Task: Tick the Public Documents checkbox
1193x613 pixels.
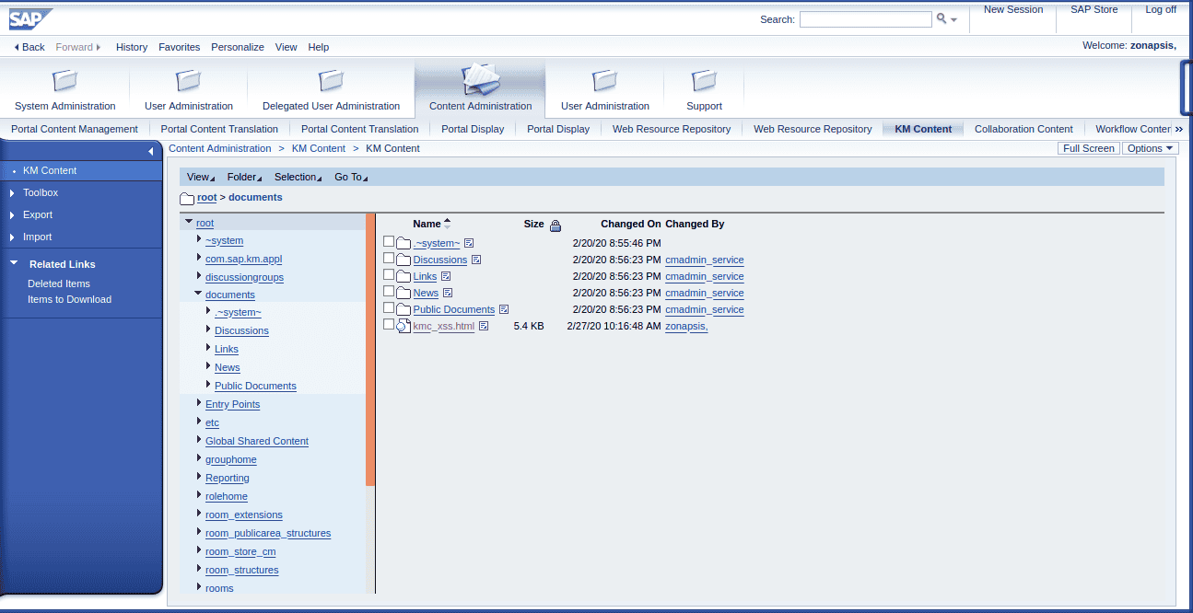Action: tap(389, 308)
